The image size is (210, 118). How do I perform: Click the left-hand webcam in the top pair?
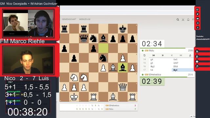coord(15,23)
